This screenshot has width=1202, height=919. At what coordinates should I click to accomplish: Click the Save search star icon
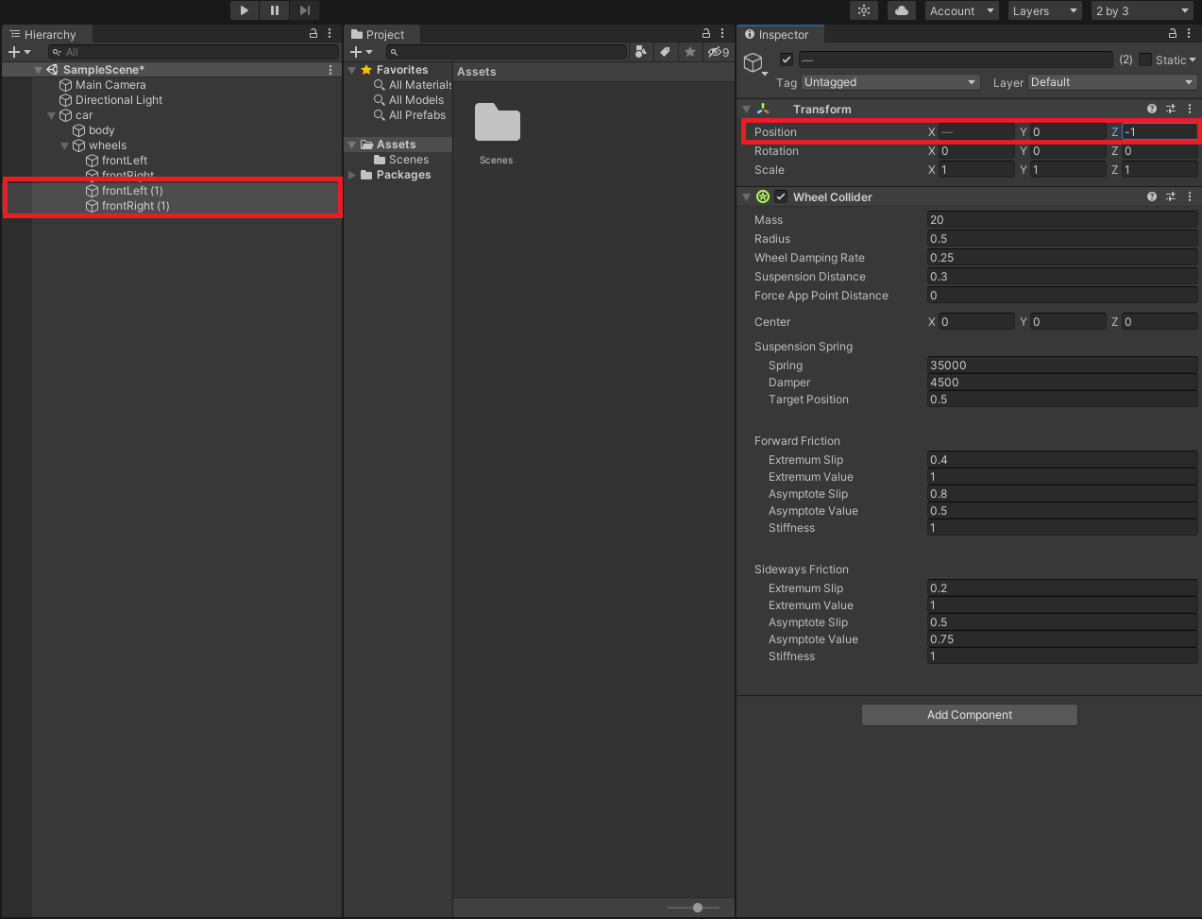[690, 52]
